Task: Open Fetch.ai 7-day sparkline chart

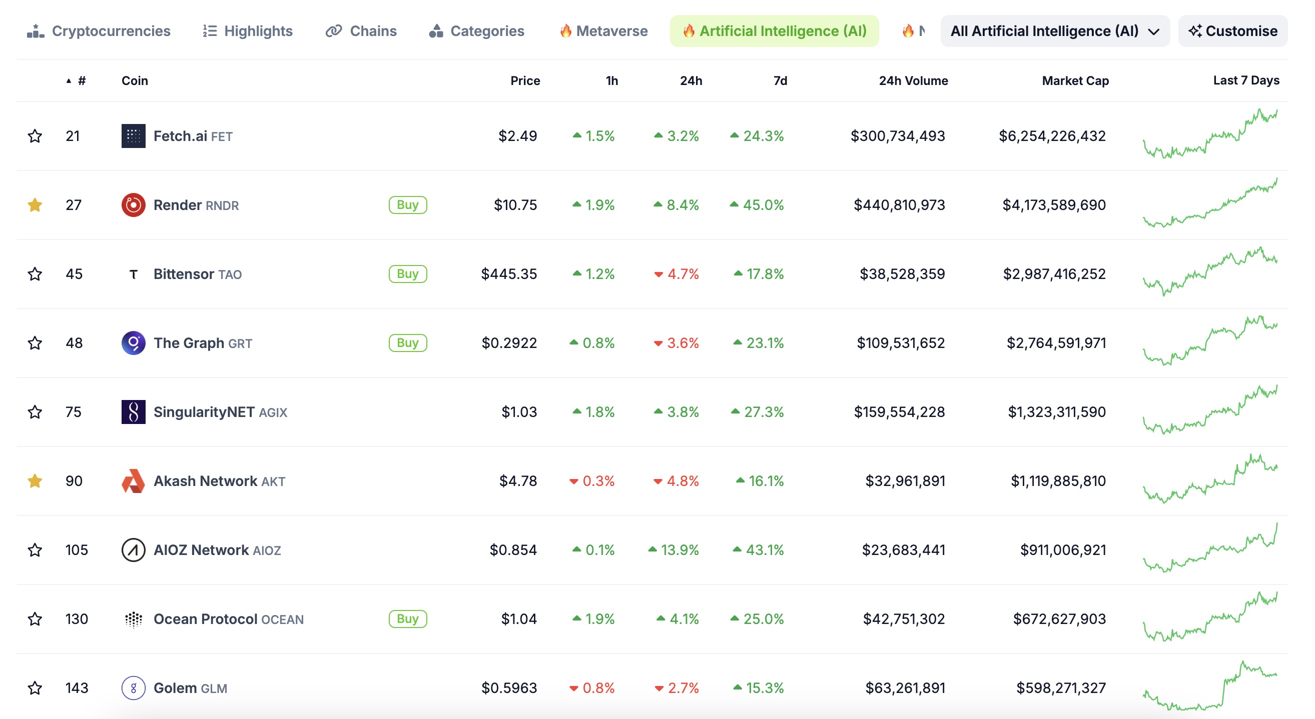Action: (x=1210, y=133)
